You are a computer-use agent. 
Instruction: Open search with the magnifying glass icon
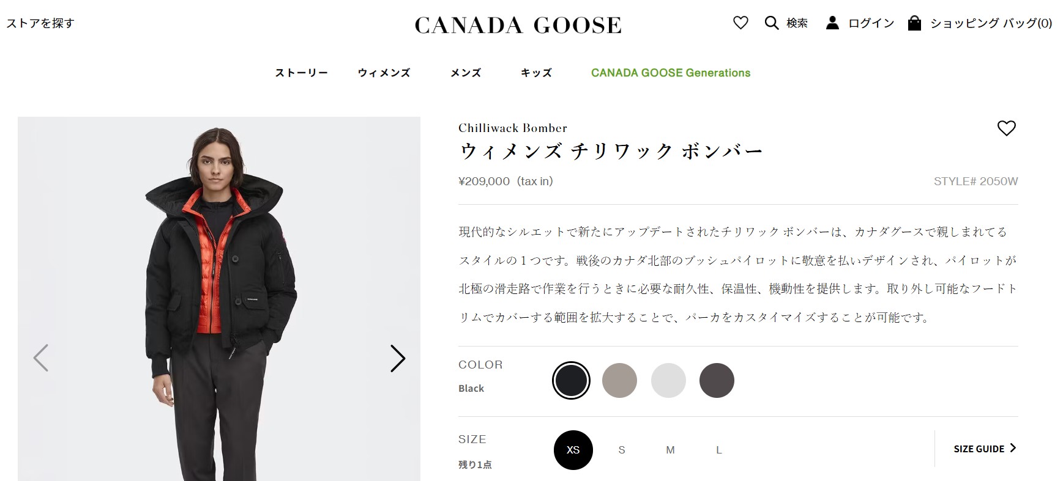(x=771, y=23)
